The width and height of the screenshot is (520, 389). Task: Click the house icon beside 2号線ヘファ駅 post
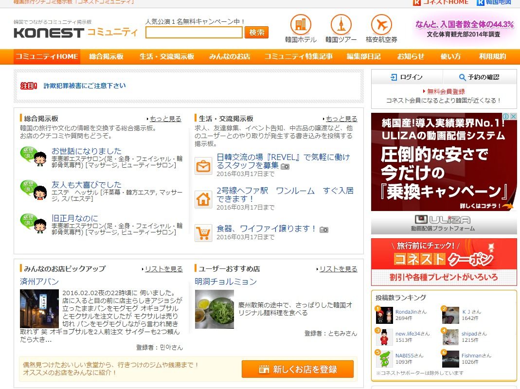[x=203, y=199]
